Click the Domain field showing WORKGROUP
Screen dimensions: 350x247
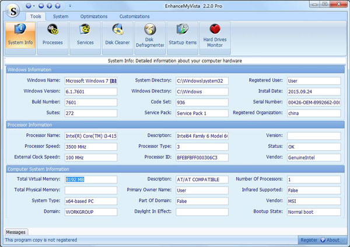(x=91, y=212)
